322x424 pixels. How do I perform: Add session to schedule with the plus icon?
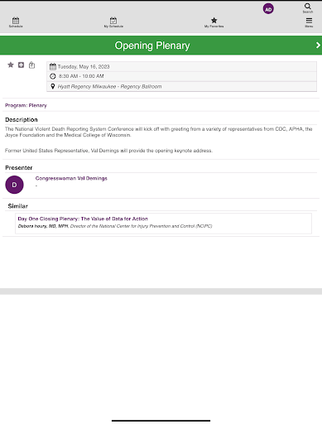click(21, 65)
